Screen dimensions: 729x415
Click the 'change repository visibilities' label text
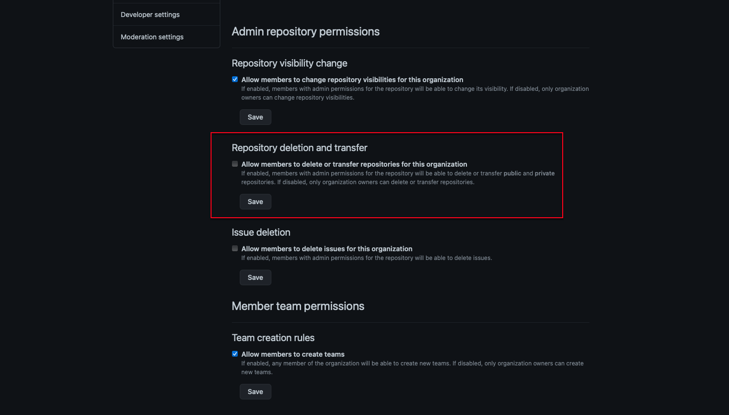(352, 80)
